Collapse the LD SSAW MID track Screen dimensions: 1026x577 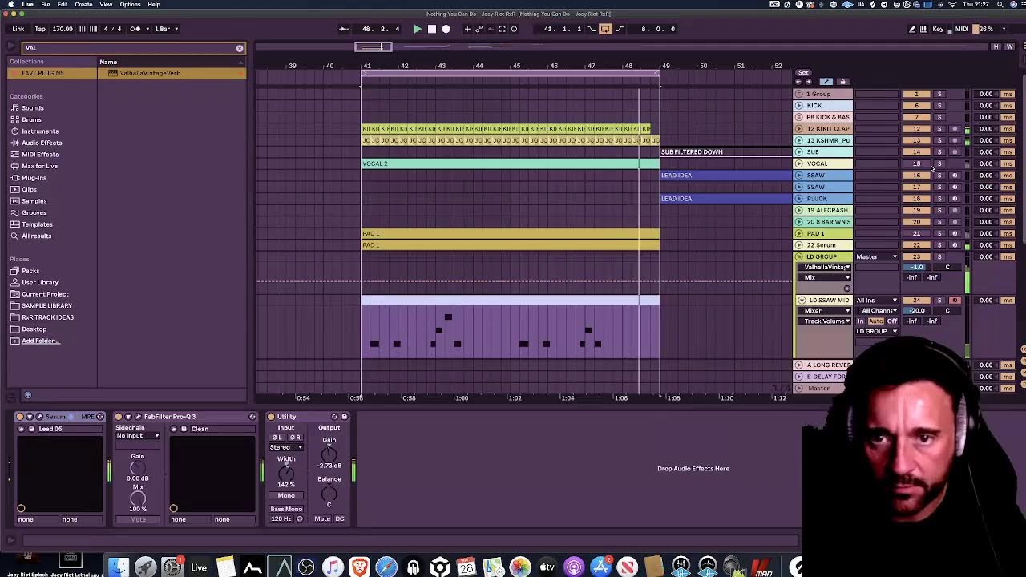click(802, 301)
